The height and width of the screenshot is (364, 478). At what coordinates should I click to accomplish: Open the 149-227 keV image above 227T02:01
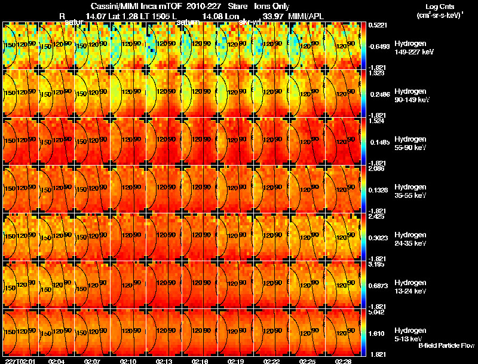tap(20, 46)
